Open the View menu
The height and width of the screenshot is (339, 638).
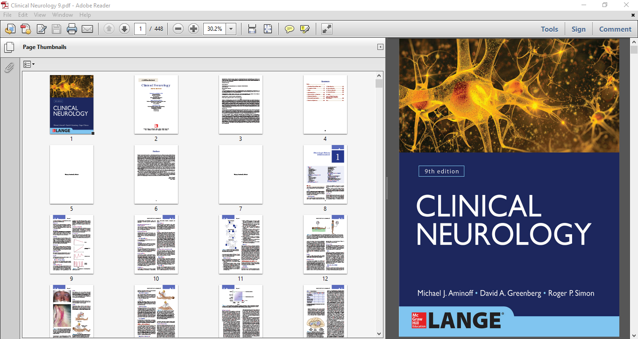pyautogui.click(x=40, y=15)
